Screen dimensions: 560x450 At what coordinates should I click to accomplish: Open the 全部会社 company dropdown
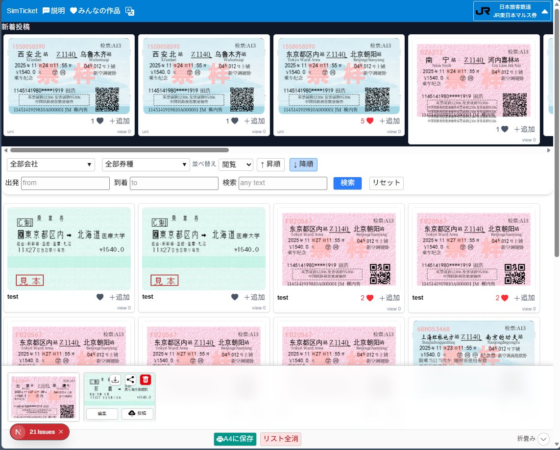(50, 165)
